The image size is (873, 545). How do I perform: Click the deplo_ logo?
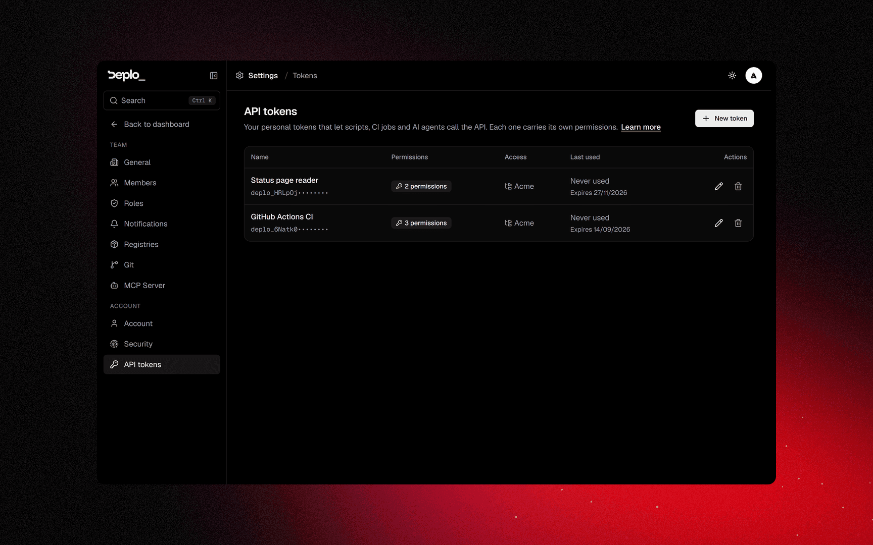[126, 75]
